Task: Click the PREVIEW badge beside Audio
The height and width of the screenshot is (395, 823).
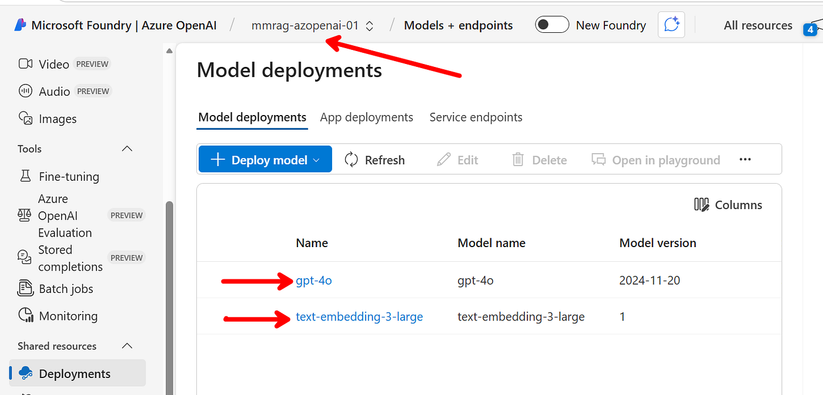Action: click(x=93, y=91)
